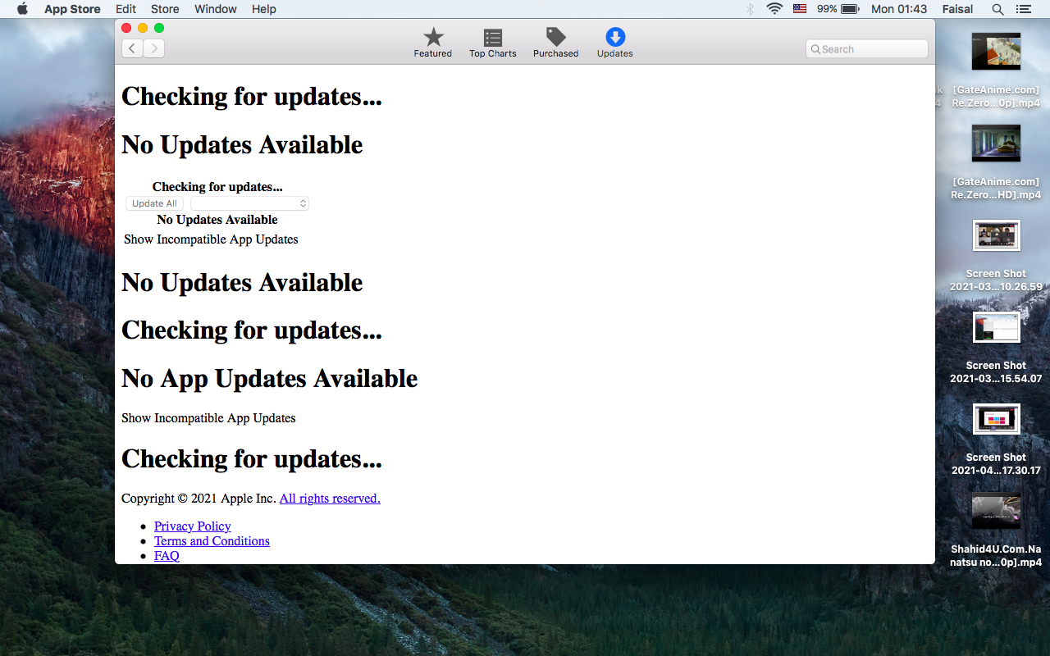Click the Search field in App Store
This screenshot has height=656, width=1050.
[867, 49]
